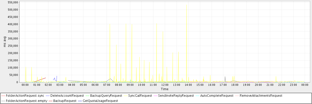The image size is (312, 104).
Task: Click the RemoveAttachmentsRequest legend entry
Action: click(x=261, y=96)
